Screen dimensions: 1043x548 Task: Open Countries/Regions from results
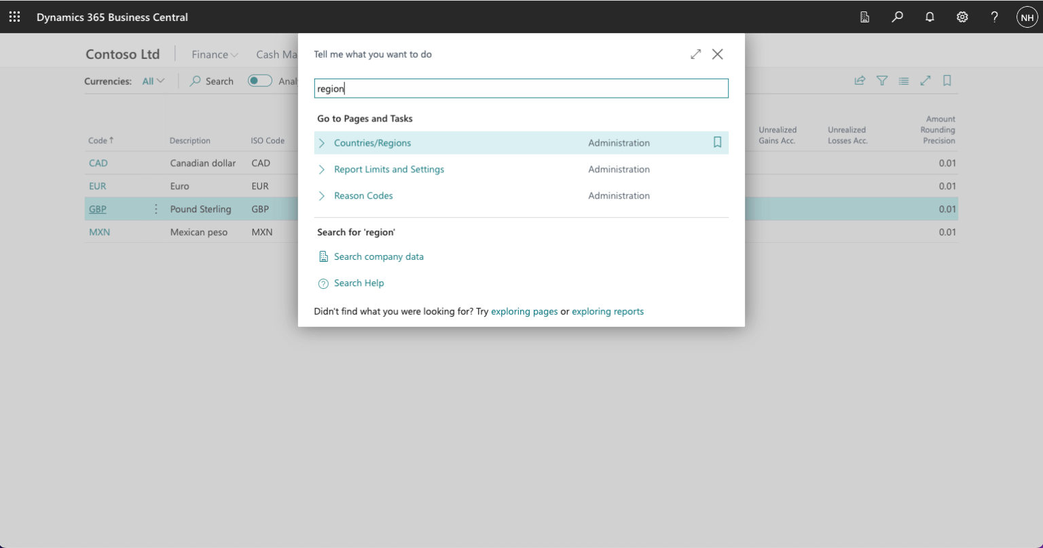pyautogui.click(x=372, y=143)
